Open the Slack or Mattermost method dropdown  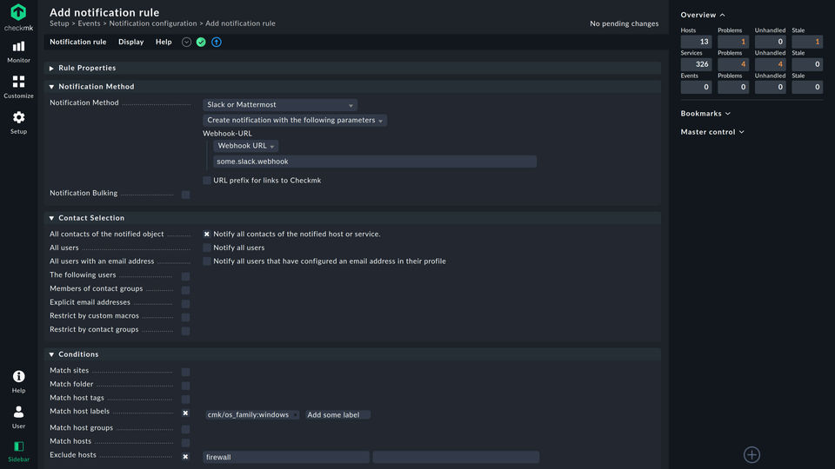point(279,105)
